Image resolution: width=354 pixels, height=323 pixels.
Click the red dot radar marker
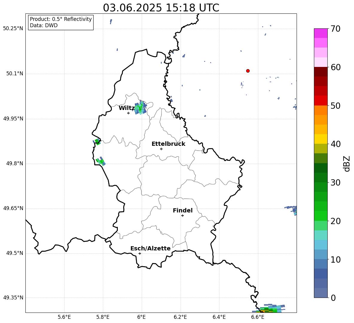pos(248,71)
